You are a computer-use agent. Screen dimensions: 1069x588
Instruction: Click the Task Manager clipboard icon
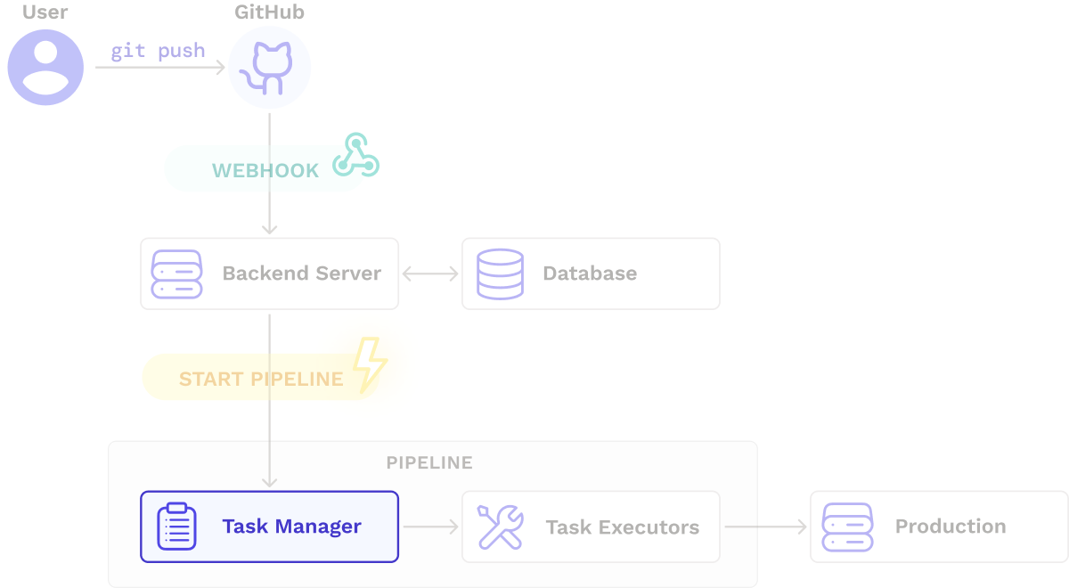(x=175, y=527)
